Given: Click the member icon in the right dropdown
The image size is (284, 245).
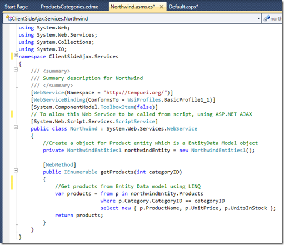Looking at the screenshot, I should [267, 18].
